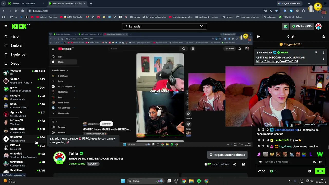Open Explorar in the sidebar
Image resolution: width=329 pixels, height=185 pixels.
pyautogui.click(x=16, y=45)
